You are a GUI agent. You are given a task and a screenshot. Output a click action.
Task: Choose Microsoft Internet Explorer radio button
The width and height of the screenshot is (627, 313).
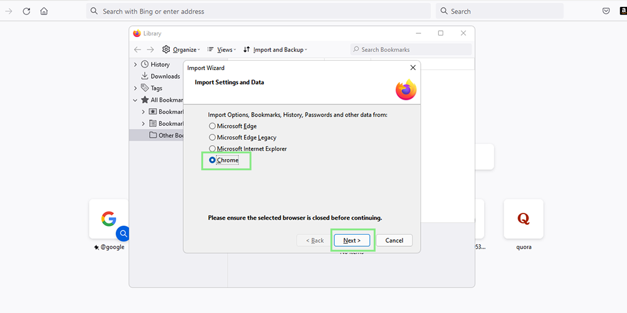click(213, 148)
